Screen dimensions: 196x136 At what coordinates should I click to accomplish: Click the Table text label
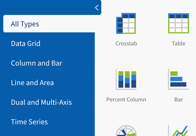(179, 44)
